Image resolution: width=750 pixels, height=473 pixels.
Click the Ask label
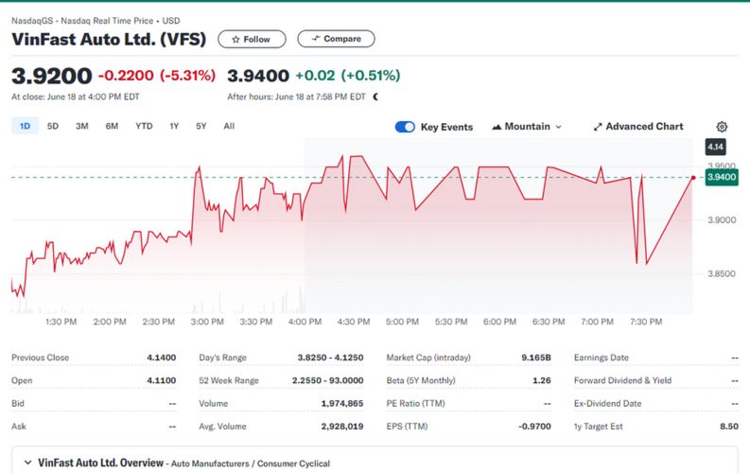pos(19,426)
